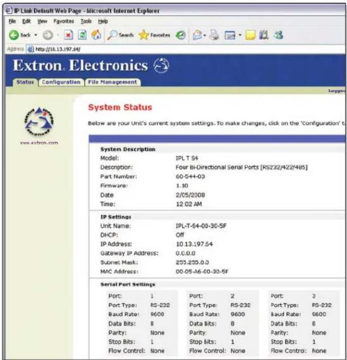Viewport: 347px width, 360px height.
Task: Click the Back arrow icon
Action: [x=14, y=35]
